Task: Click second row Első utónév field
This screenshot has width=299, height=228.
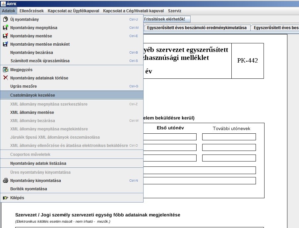Action: [x=170, y=147]
